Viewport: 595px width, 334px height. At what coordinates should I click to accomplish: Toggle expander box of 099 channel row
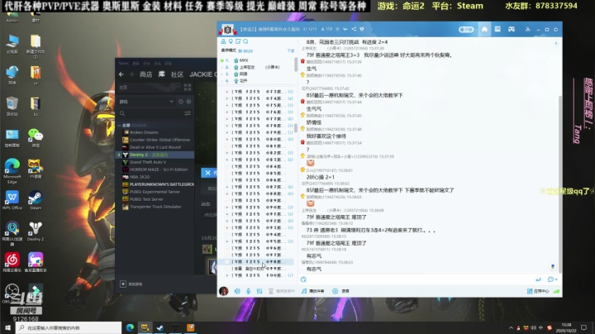pos(227,269)
